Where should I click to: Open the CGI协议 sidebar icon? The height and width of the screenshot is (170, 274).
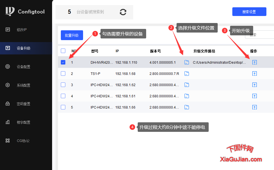[x=8, y=141]
